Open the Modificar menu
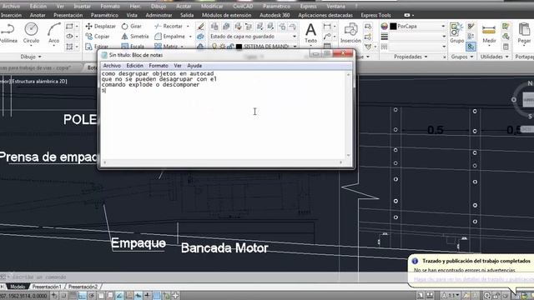This screenshot has width=534, height=300. [x=212, y=7]
